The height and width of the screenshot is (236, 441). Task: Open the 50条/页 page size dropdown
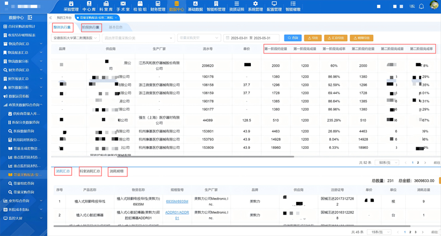[387, 163]
